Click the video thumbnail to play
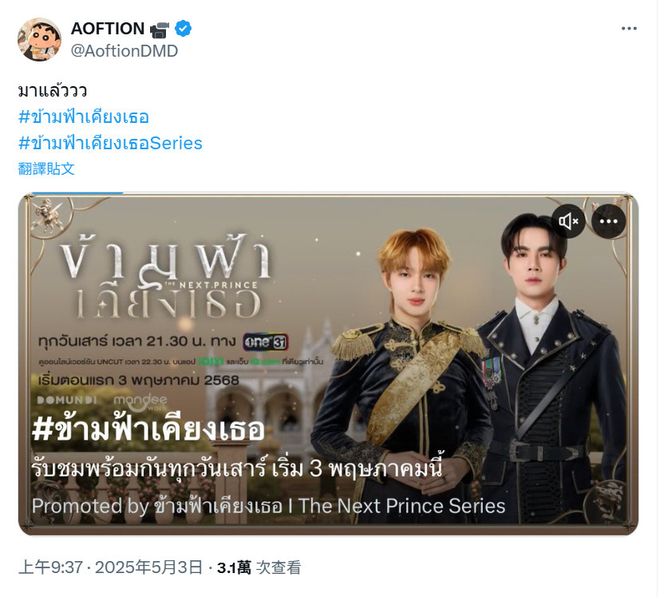 (x=328, y=364)
